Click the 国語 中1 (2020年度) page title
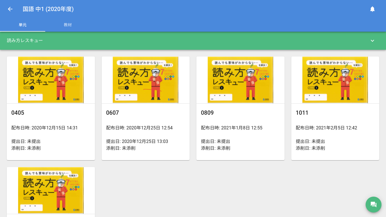This screenshot has width=386, height=217. click(x=48, y=9)
